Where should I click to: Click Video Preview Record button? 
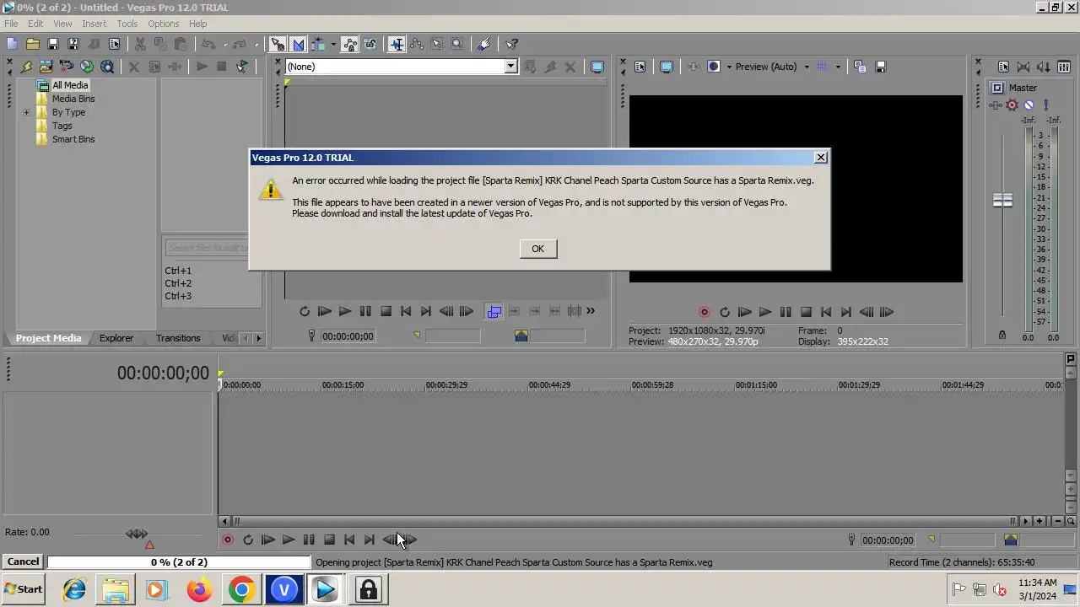coord(705,312)
